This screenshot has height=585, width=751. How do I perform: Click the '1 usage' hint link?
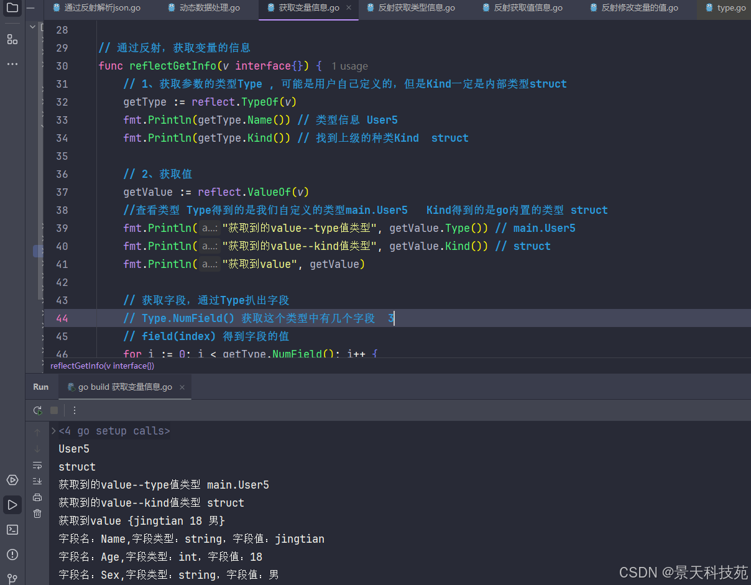point(349,66)
